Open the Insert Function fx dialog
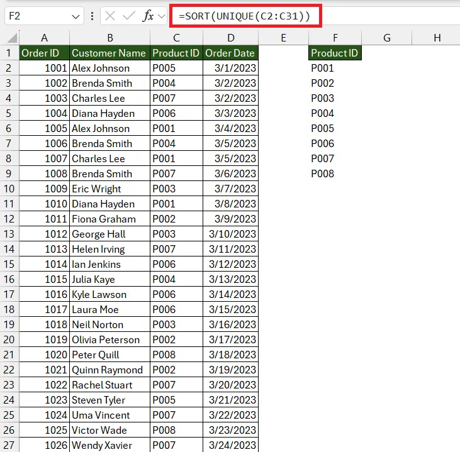 pos(148,16)
